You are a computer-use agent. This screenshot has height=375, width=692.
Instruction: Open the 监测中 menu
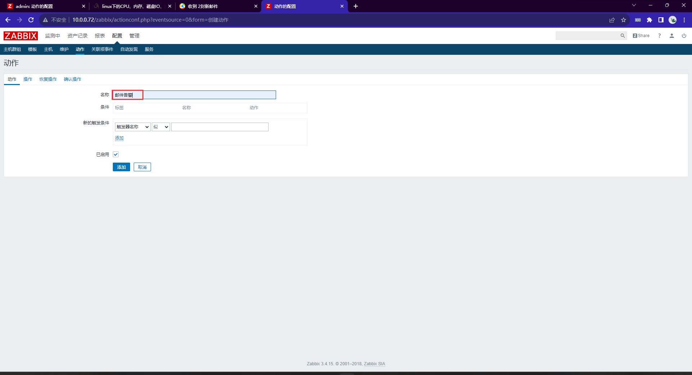pyautogui.click(x=52, y=36)
